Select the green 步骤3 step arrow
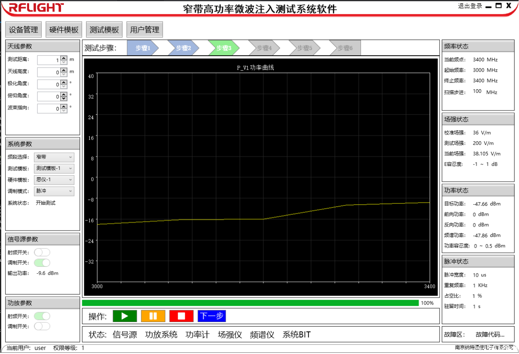 pos(223,48)
